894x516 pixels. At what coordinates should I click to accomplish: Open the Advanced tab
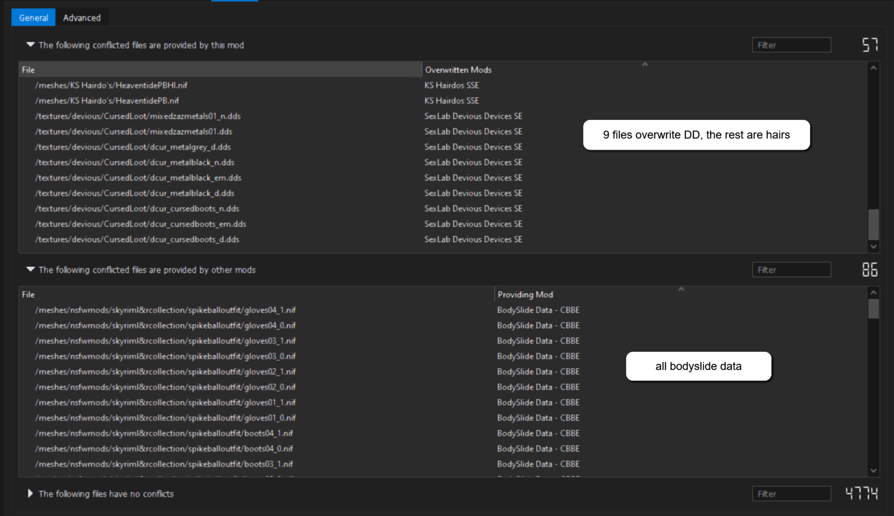point(82,18)
